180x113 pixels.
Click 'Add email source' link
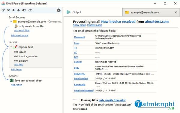coord(19,35)
